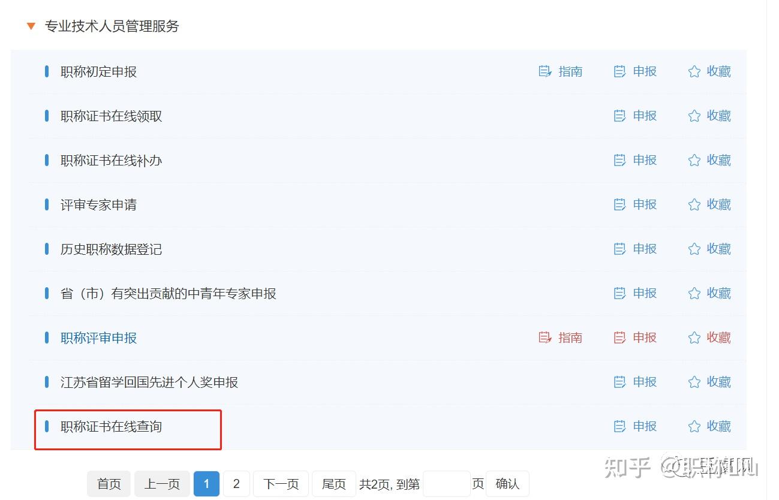
Task: Click 申报 for 职称证书在线查询
Action: click(x=619, y=426)
